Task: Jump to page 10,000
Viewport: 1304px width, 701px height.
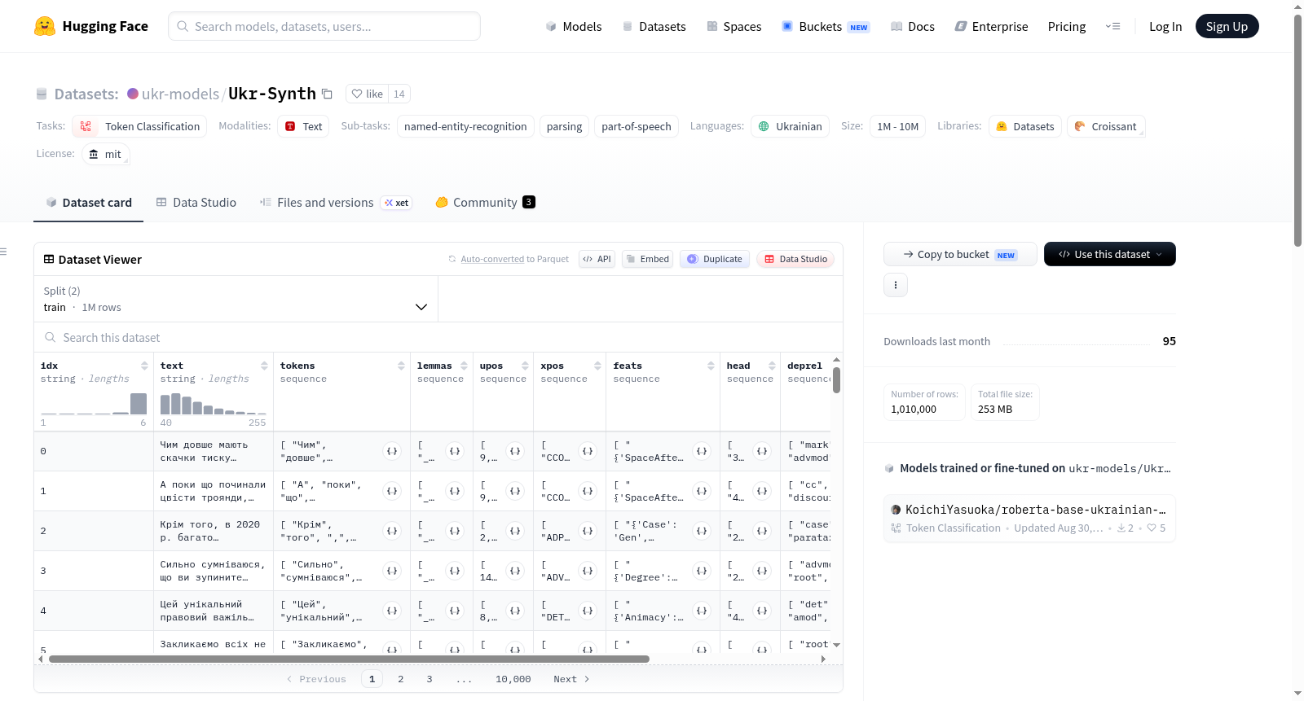Action: click(513, 679)
